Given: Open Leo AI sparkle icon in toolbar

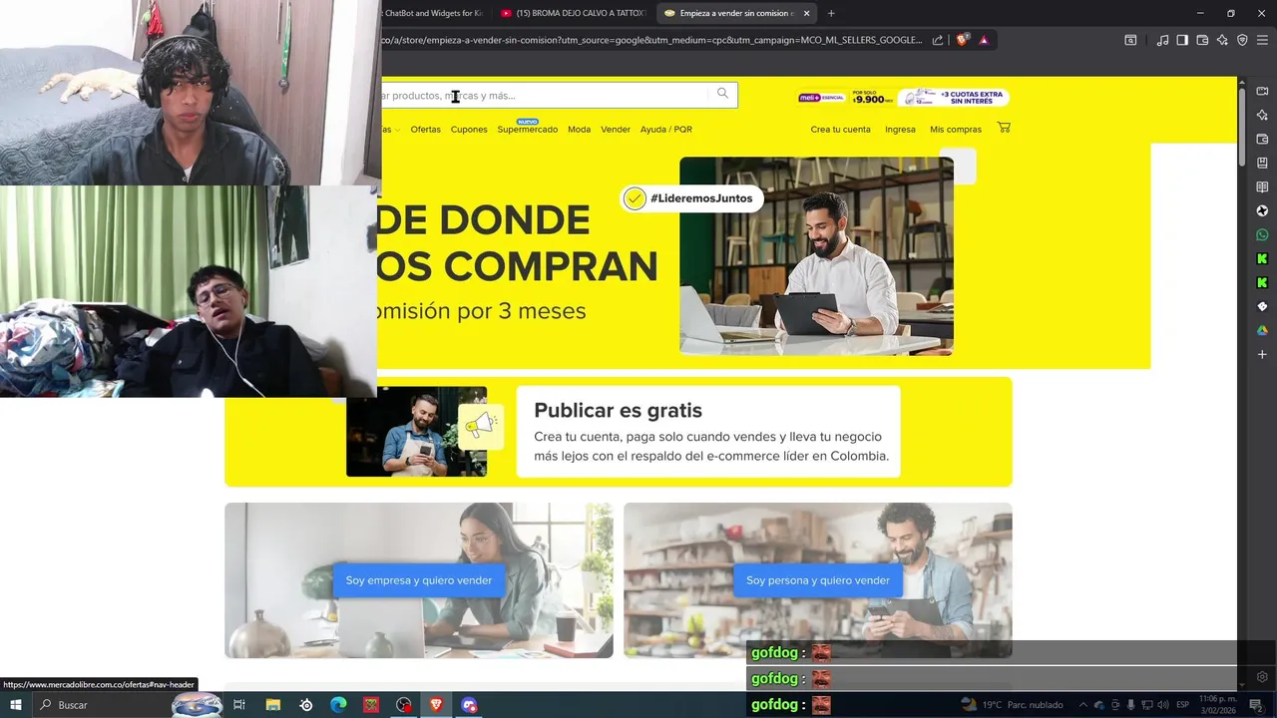Looking at the screenshot, I should [x=1222, y=40].
